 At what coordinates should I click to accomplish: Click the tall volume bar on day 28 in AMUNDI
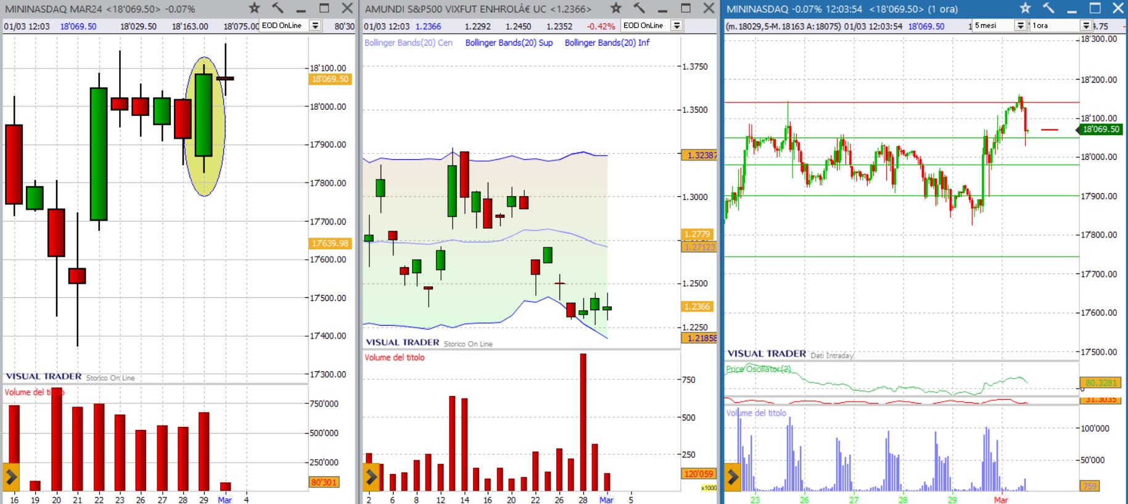click(x=583, y=422)
